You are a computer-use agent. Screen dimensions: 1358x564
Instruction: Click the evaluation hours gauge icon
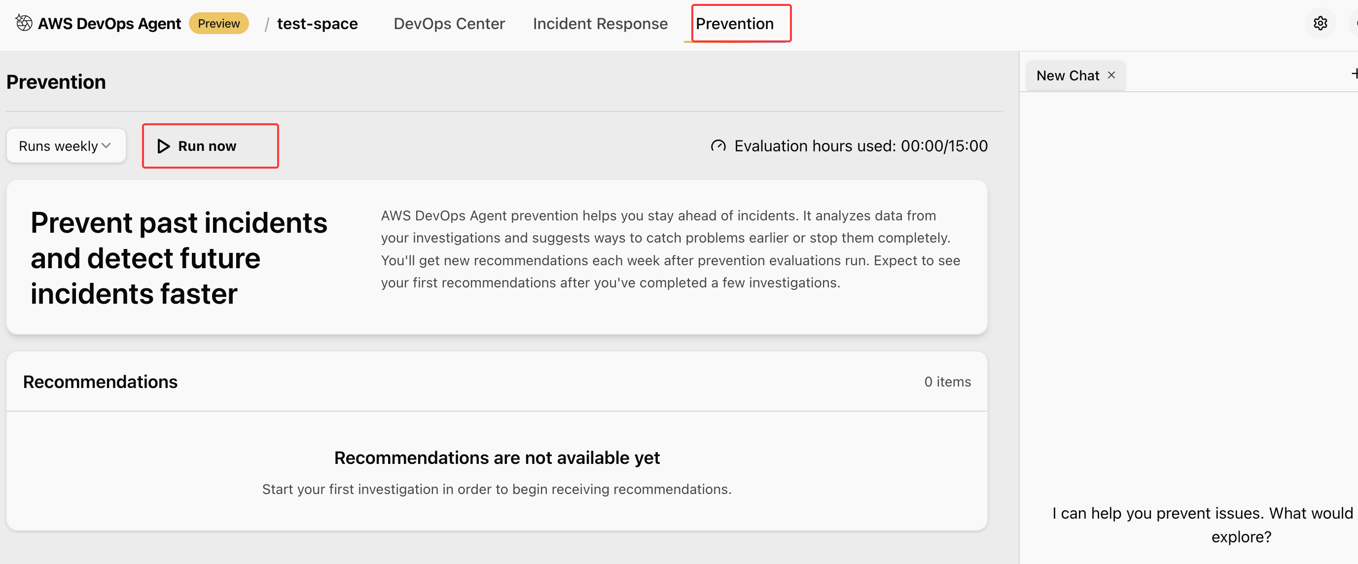(x=718, y=146)
